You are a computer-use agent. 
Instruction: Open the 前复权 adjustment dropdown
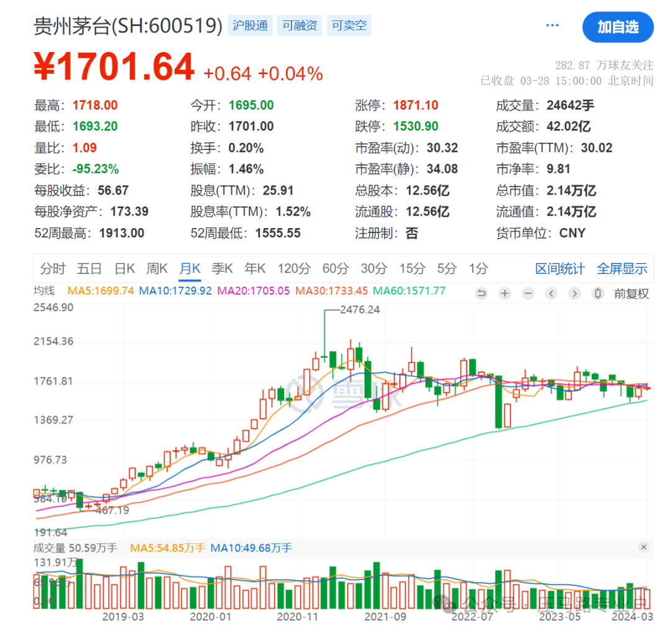tap(631, 294)
